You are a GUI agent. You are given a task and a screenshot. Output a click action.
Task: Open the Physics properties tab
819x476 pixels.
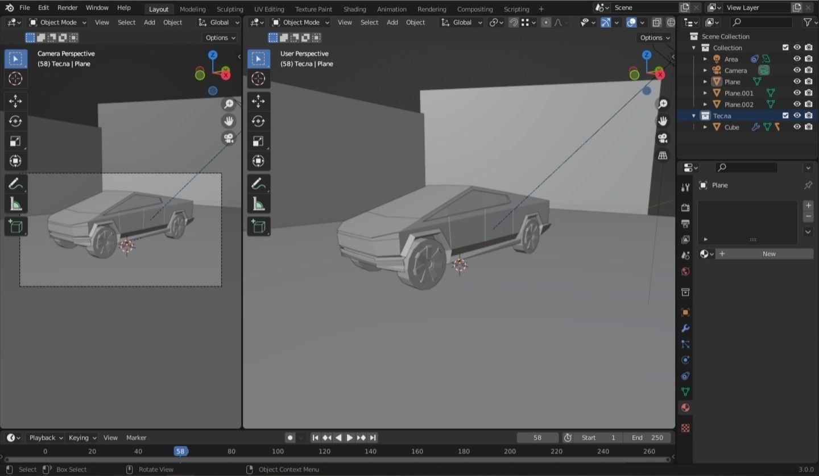(x=685, y=360)
